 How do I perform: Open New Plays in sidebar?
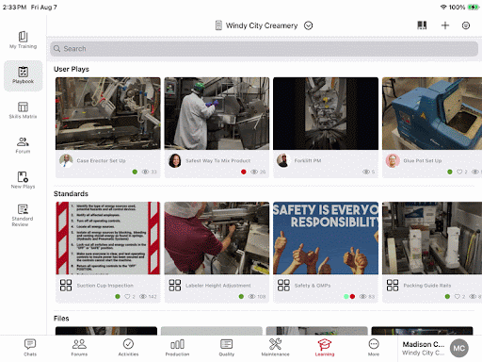coord(23,180)
